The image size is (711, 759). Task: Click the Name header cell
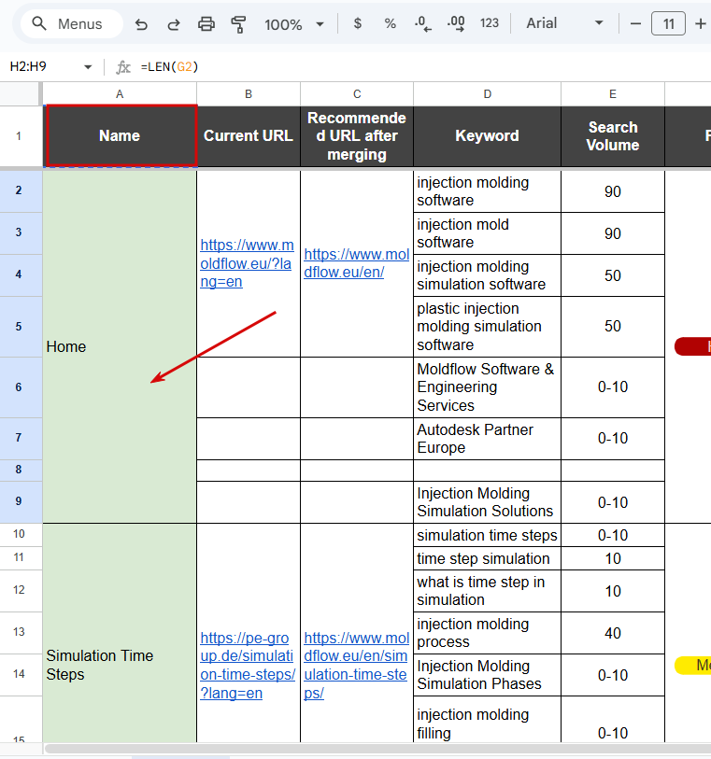pos(120,136)
